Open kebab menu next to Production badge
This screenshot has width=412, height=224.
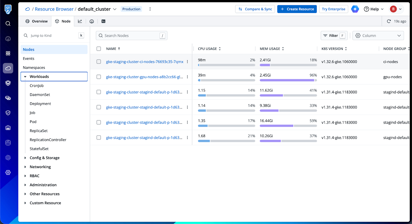tap(150, 9)
